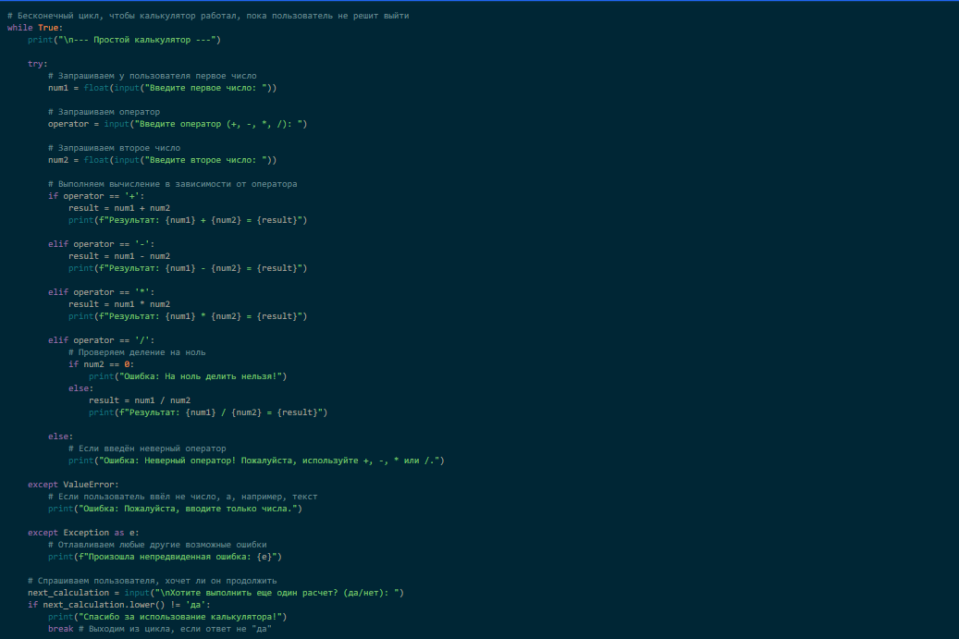The width and height of the screenshot is (959, 639).
Task: Click comment 'Запрашиваем у пользователя первое число'
Action: (153, 76)
